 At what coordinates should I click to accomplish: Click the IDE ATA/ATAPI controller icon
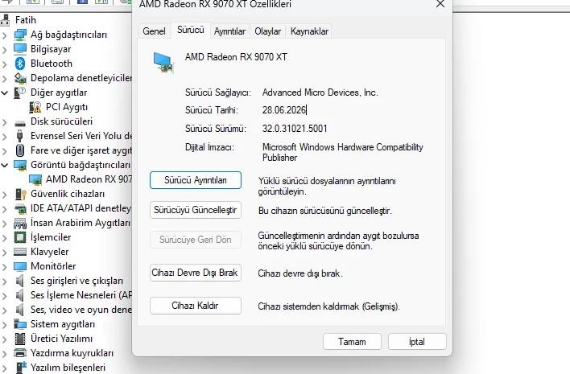[20, 208]
